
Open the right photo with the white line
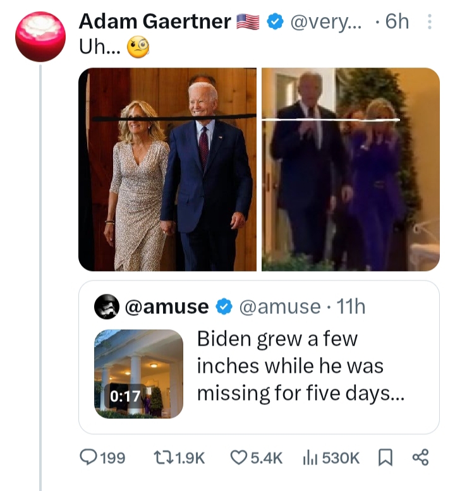pos(351,169)
